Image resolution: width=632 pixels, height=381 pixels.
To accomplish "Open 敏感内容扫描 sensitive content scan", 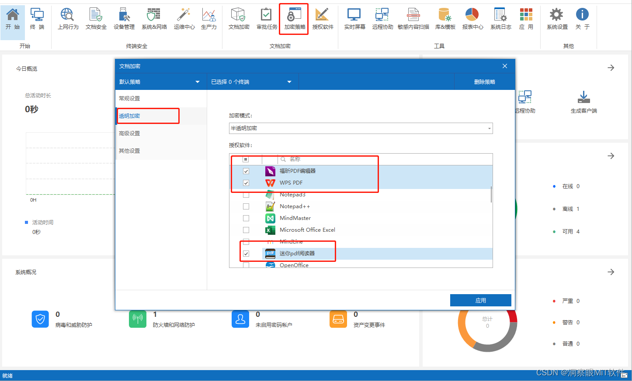I will click(413, 19).
